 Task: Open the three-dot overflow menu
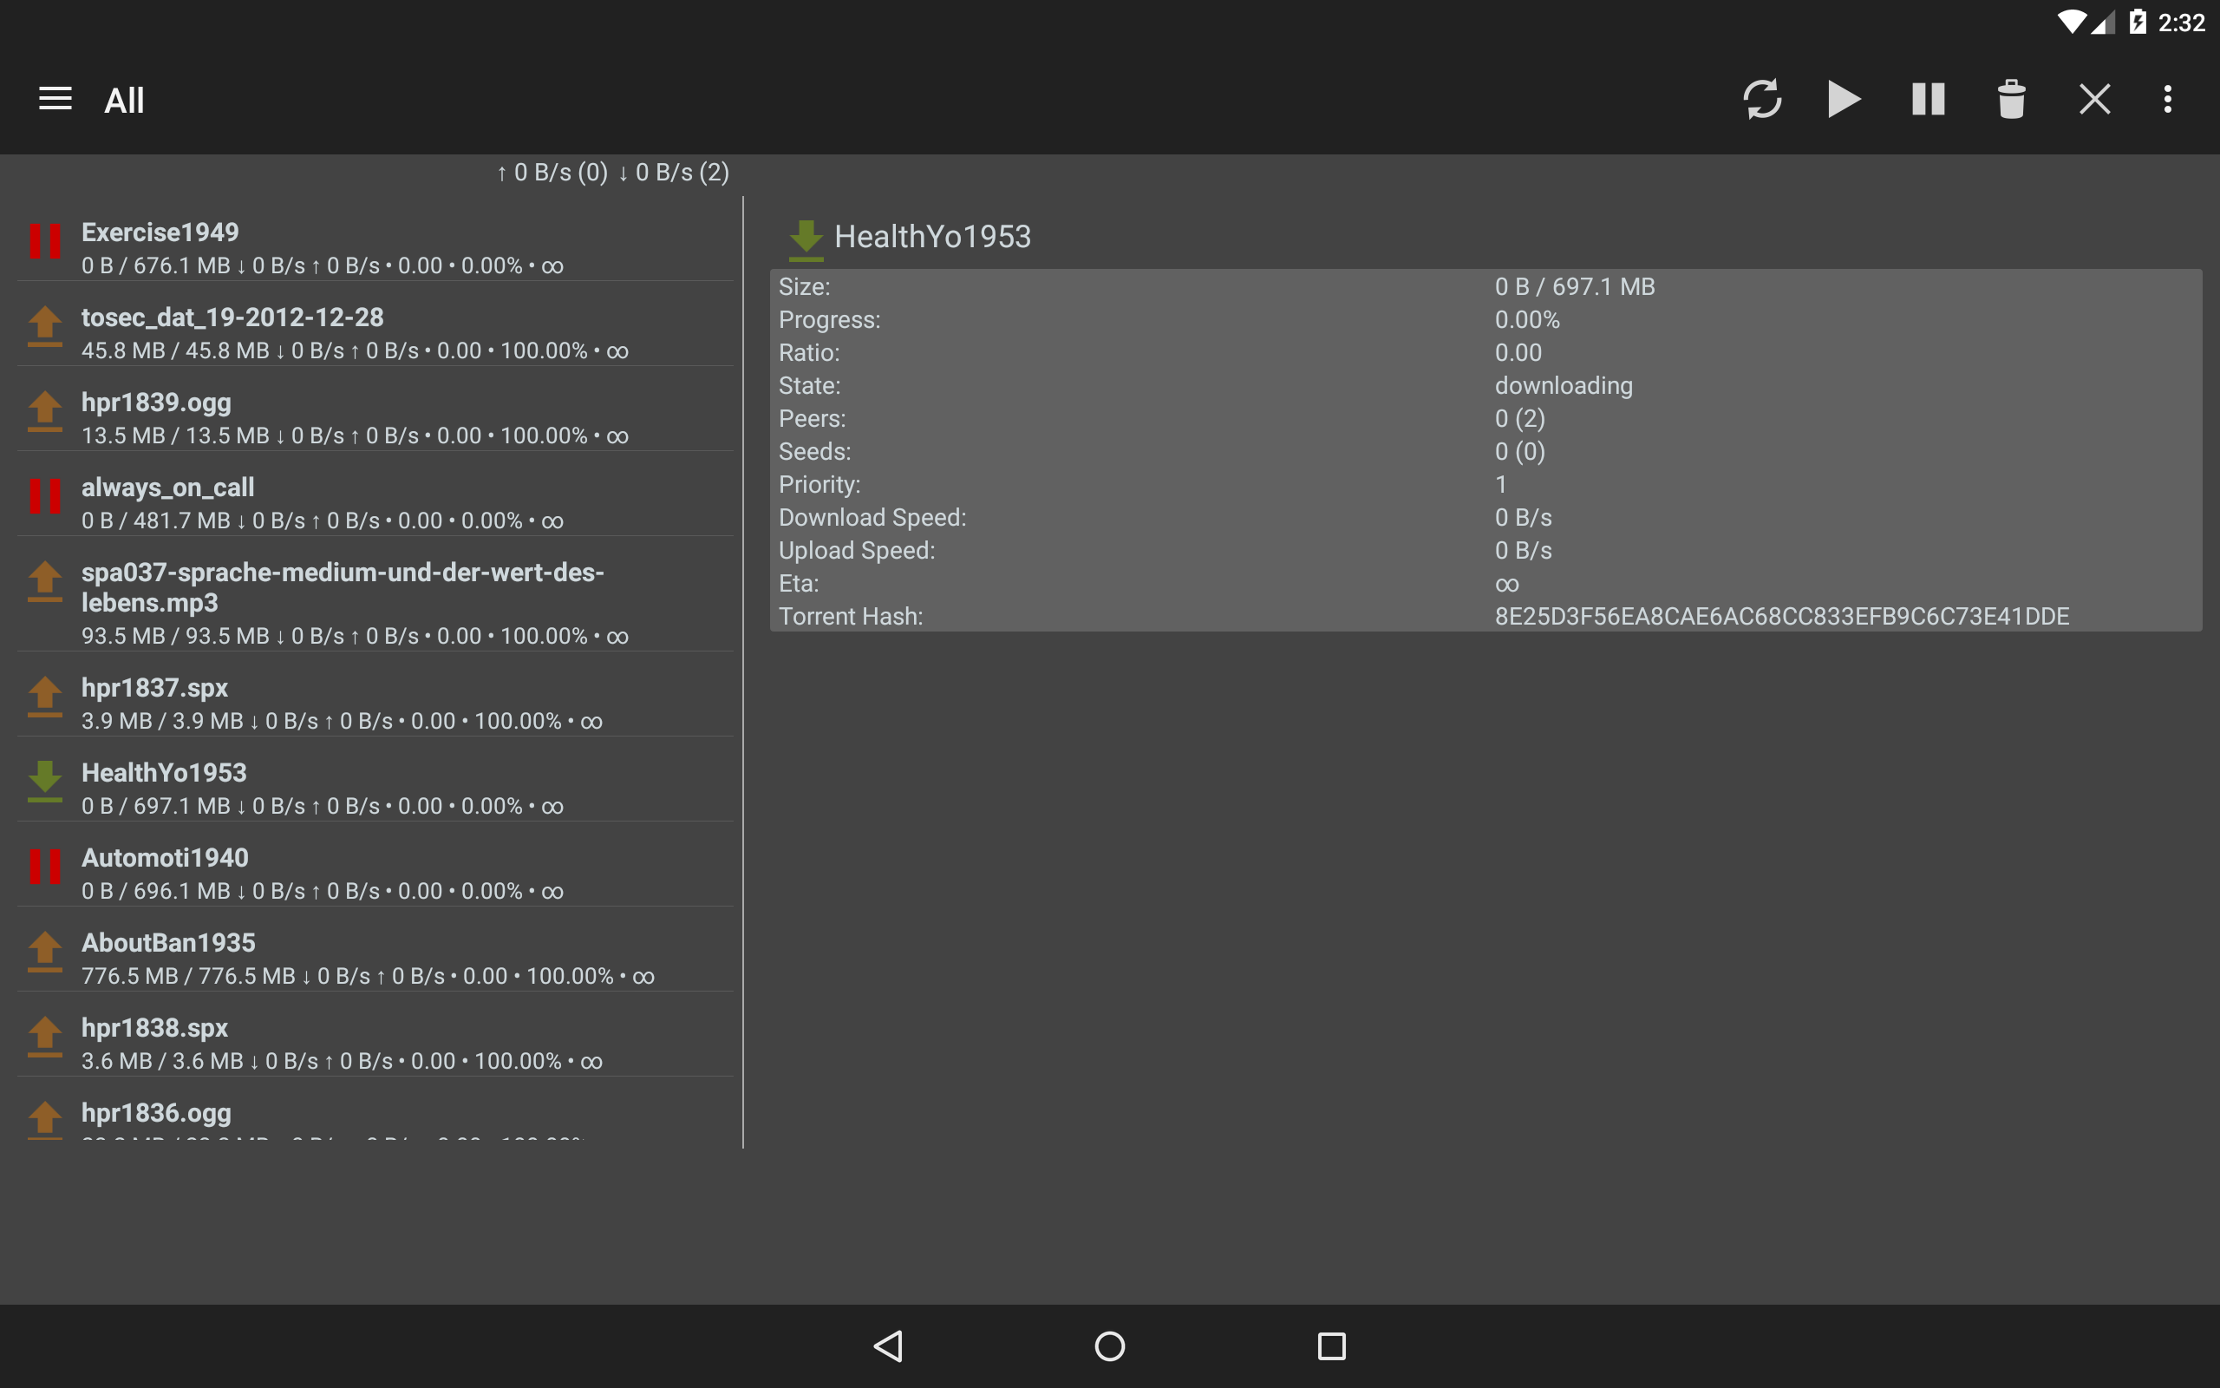point(2168,99)
